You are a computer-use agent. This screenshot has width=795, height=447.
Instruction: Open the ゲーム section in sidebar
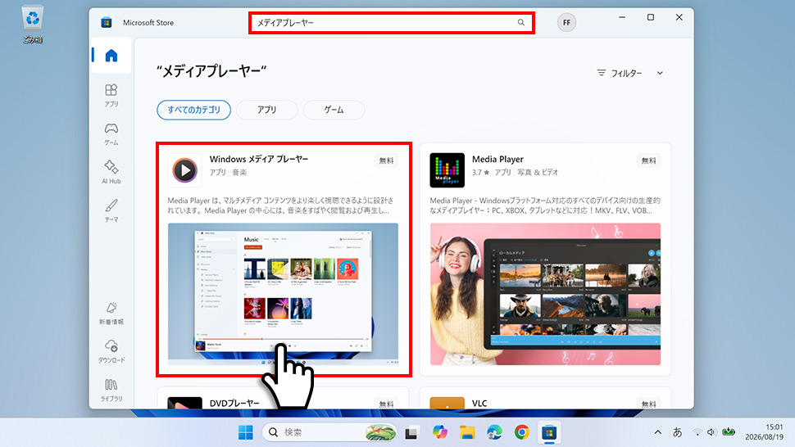(111, 133)
